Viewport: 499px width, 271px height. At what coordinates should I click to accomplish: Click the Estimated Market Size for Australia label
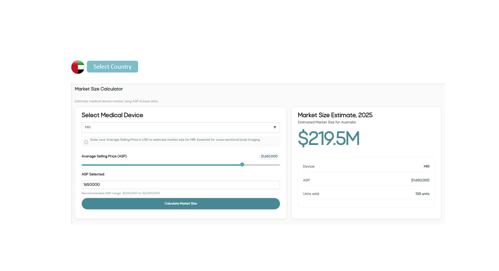(x=327, y=122)
